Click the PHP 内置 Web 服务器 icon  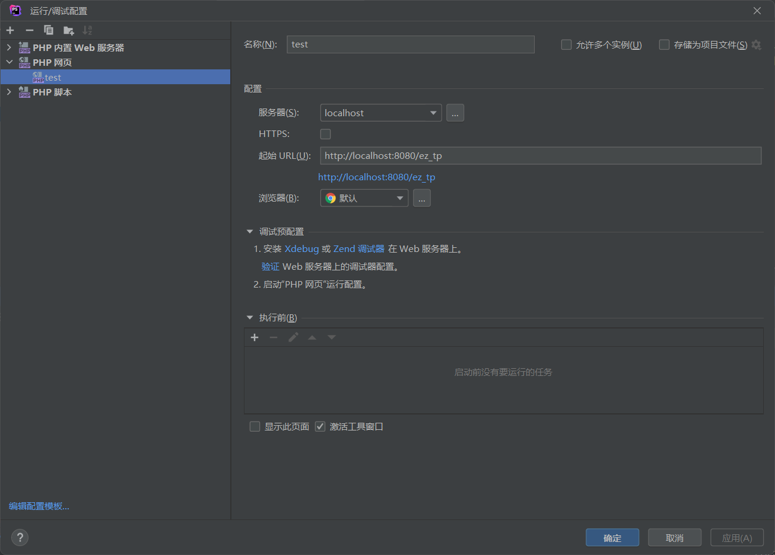tap(24, 47)
